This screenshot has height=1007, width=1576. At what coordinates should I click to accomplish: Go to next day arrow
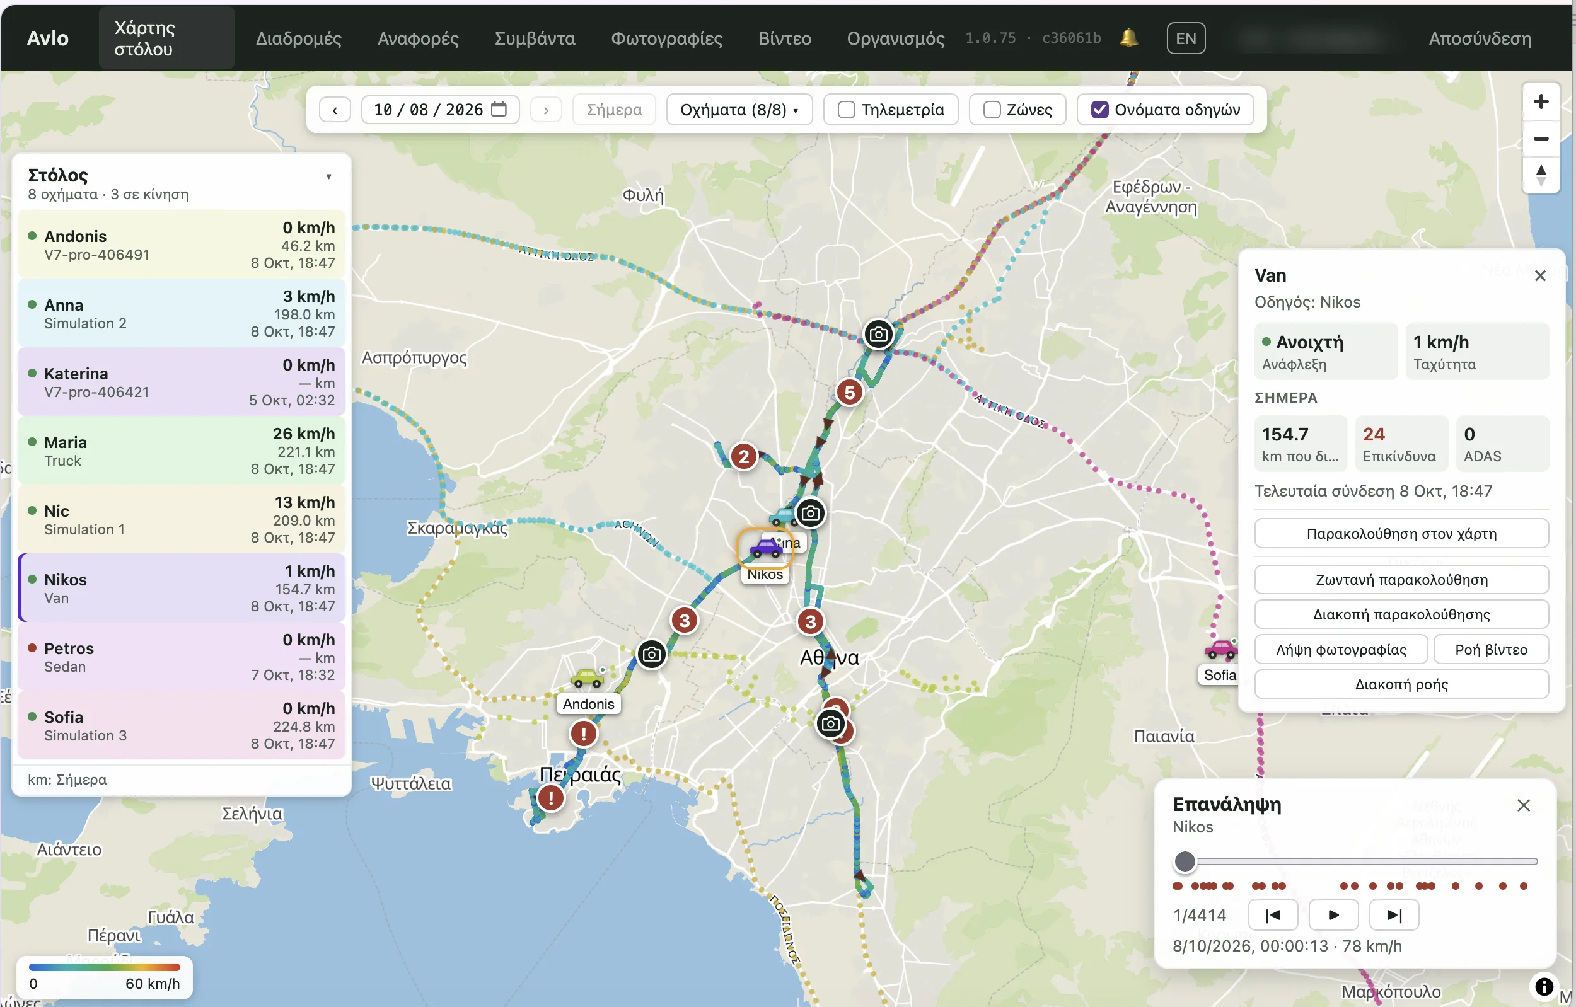pos(546,110)
